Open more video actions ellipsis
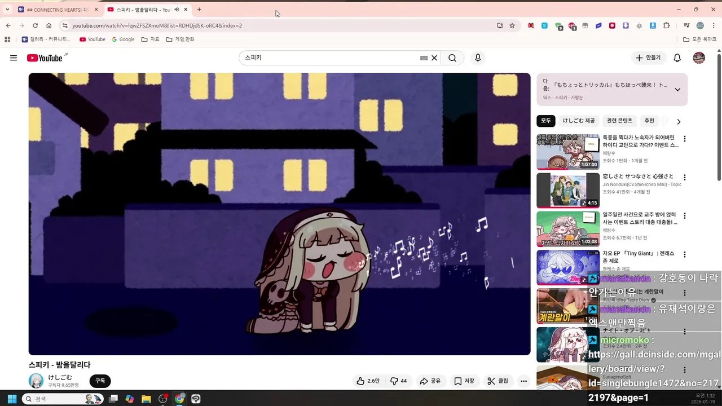Screen dimensions: 722x406 click(523, 381)
